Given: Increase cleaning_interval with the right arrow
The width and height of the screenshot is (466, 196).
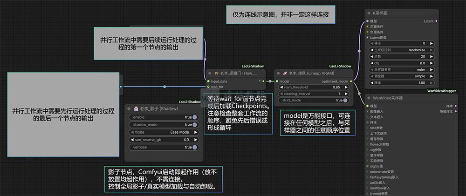Looking at the screenshot, I should click(346, 94).
